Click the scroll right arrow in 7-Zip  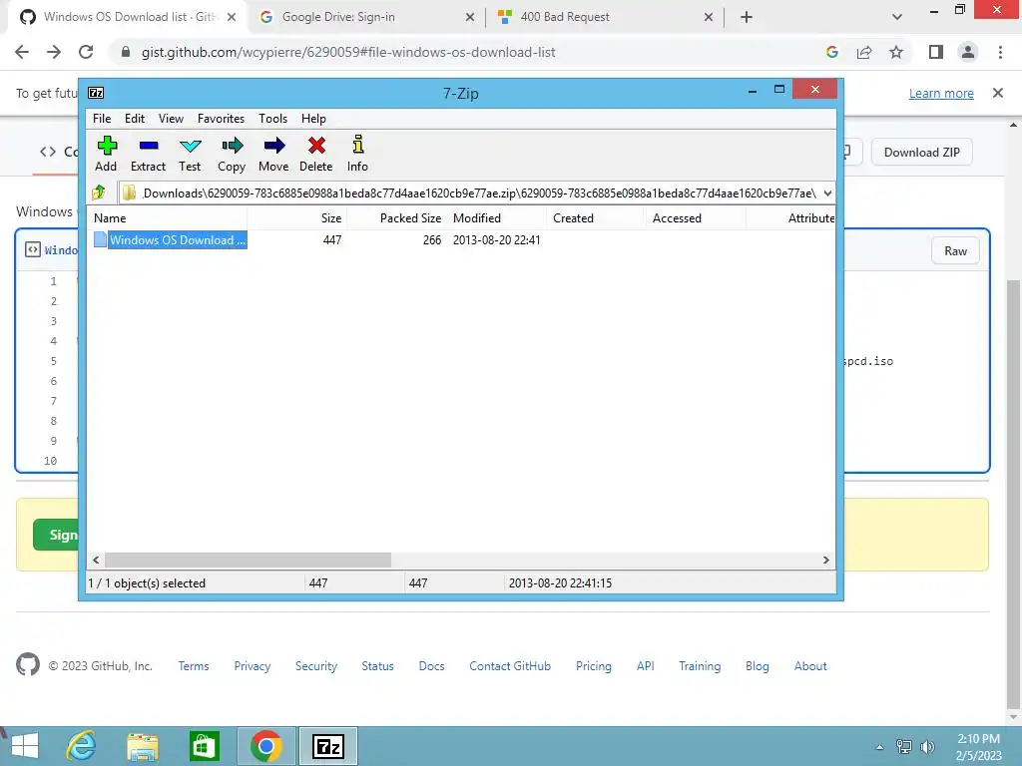[825, 561]
